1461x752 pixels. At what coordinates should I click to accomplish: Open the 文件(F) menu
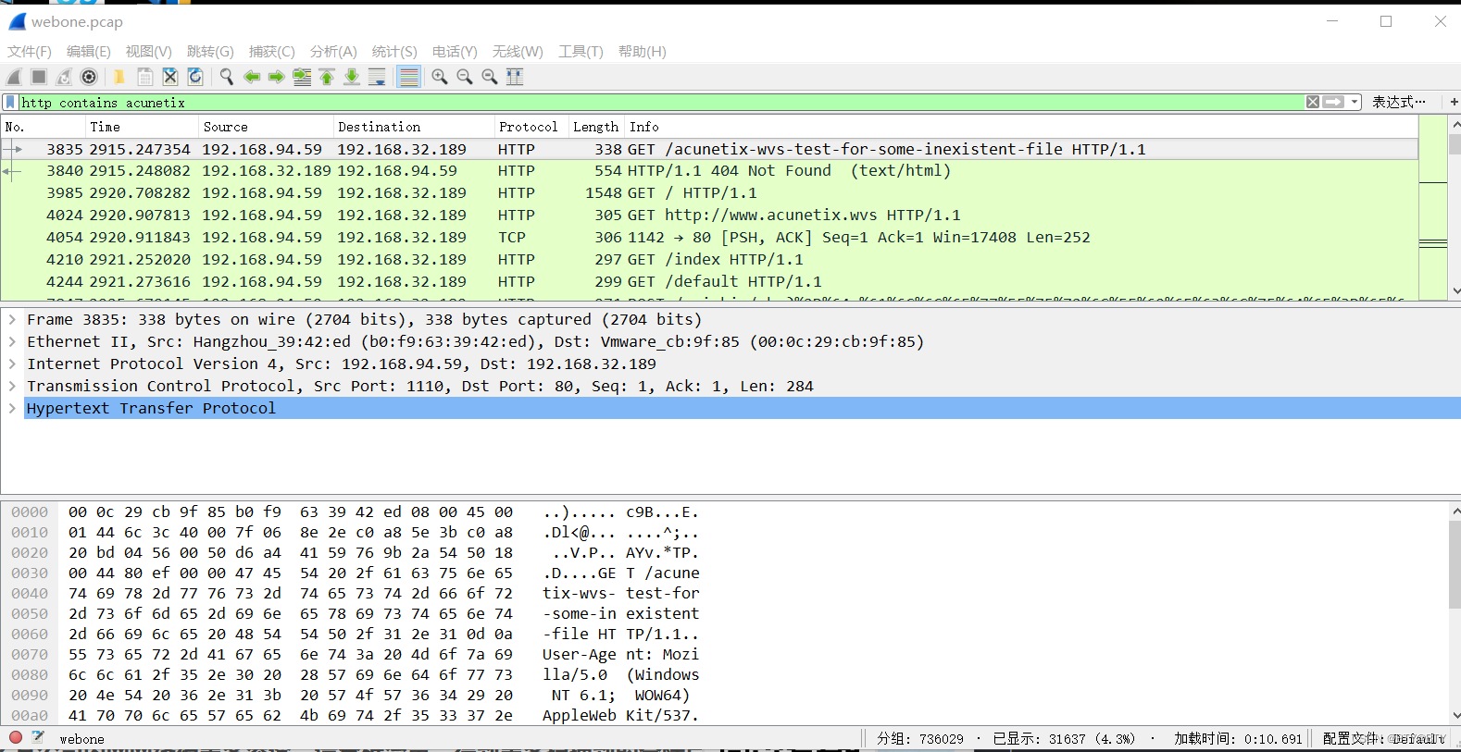point(30,52)
